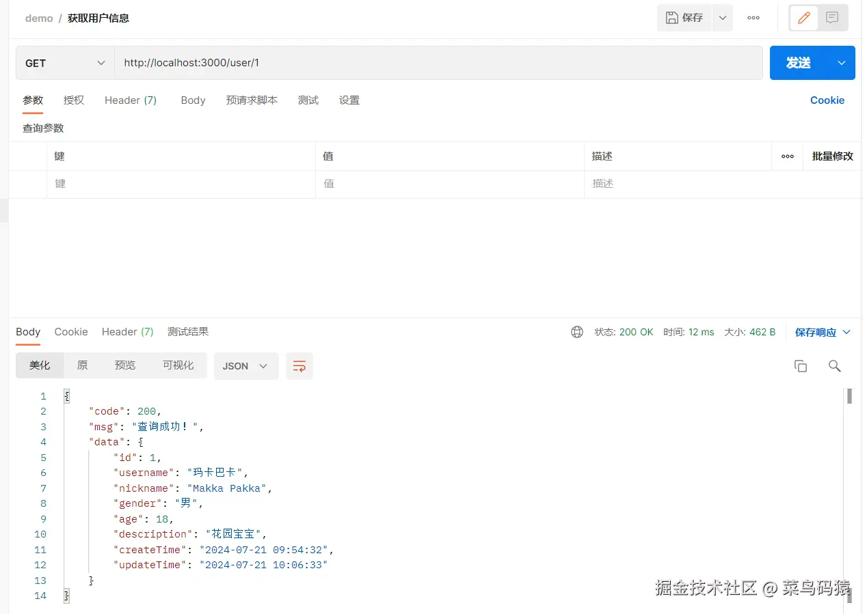Click the updateTime value 2024-07-21 10:06:33

264,565
